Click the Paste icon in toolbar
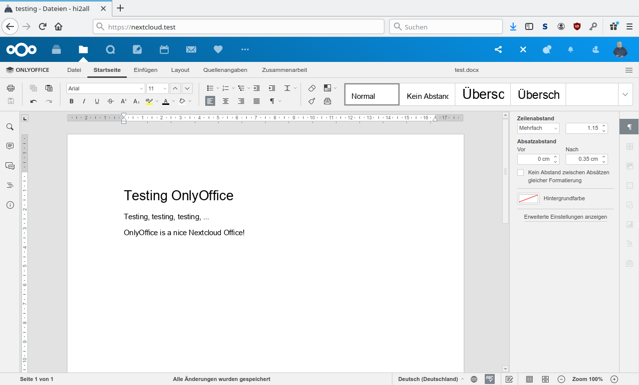 click(49, 88)
